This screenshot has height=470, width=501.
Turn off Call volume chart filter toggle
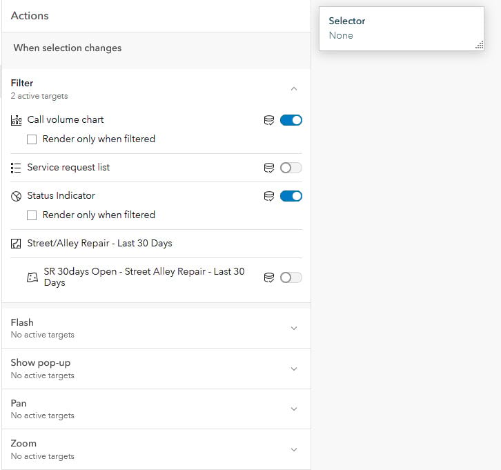point(291,120)
